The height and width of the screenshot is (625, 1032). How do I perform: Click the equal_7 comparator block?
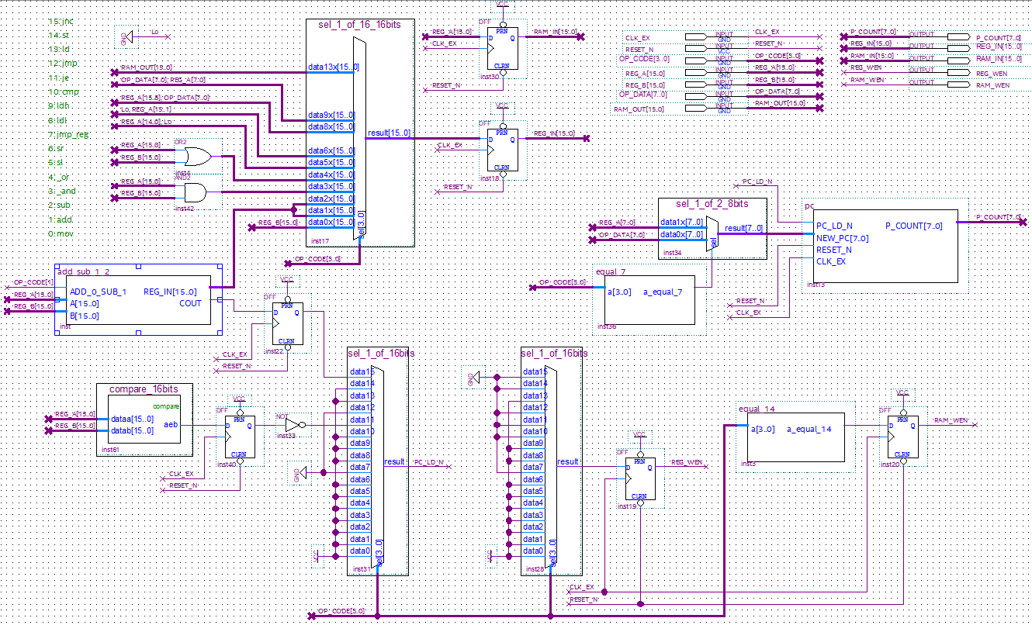[650, 297]
